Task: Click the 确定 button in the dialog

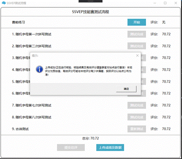Action: pyautogui.click(x=126, y=89)
